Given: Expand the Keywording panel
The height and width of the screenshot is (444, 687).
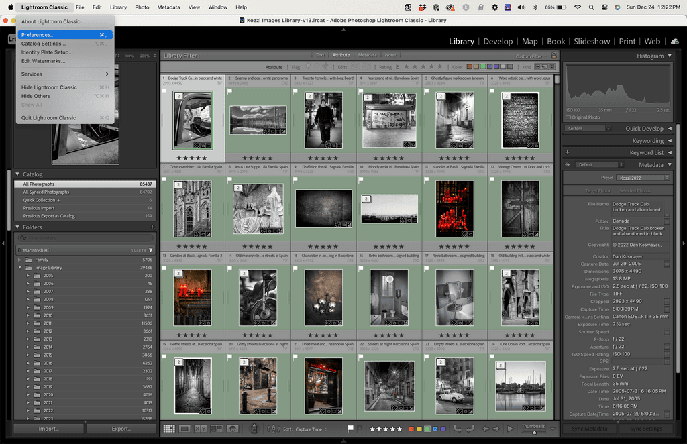Looking at the screenshot, I should (670, 141).
